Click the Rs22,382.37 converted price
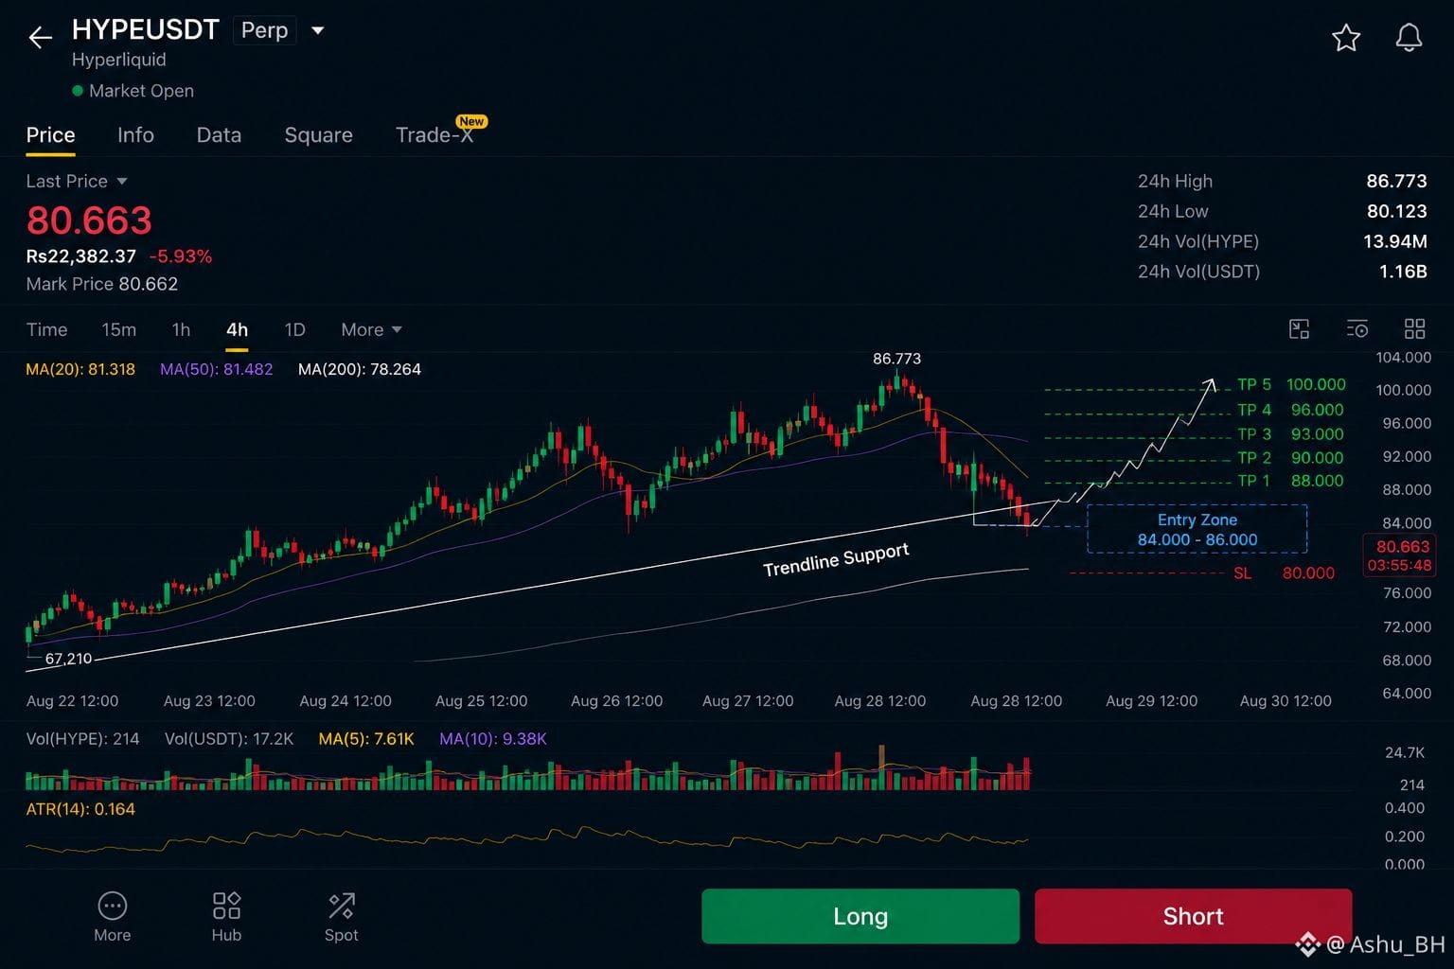1454x969 pixels. click(81, 256)
